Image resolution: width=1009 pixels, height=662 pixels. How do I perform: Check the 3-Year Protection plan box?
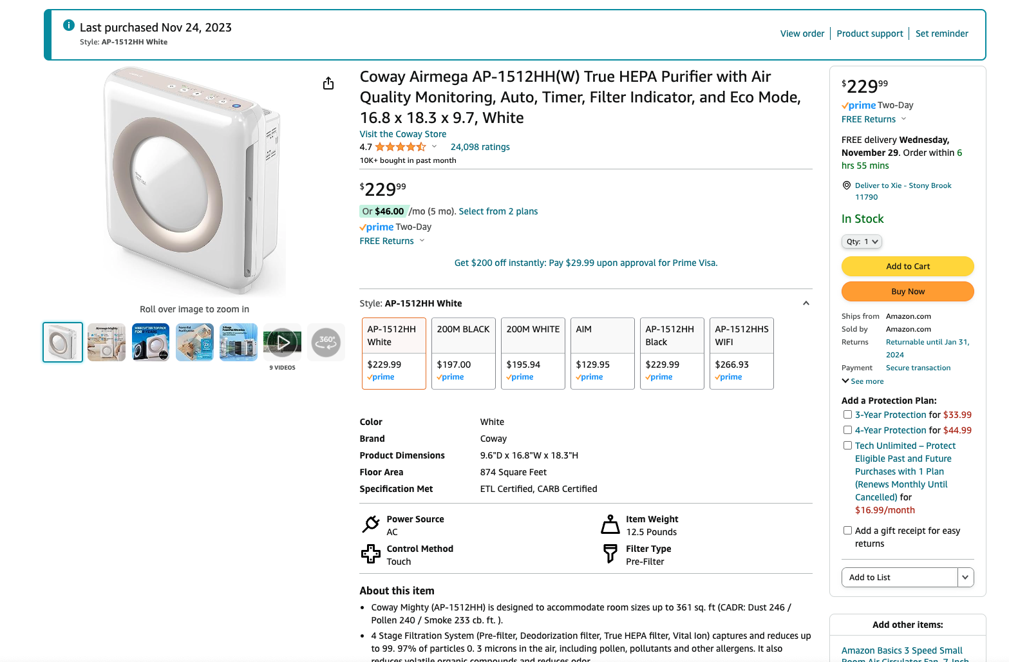848,415
